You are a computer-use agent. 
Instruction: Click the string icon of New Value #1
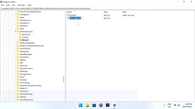click(68, 18)
